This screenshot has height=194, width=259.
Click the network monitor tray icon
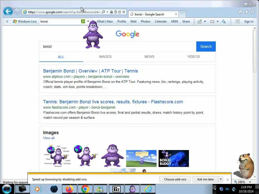pyautogui.click(x=227, y=189)
